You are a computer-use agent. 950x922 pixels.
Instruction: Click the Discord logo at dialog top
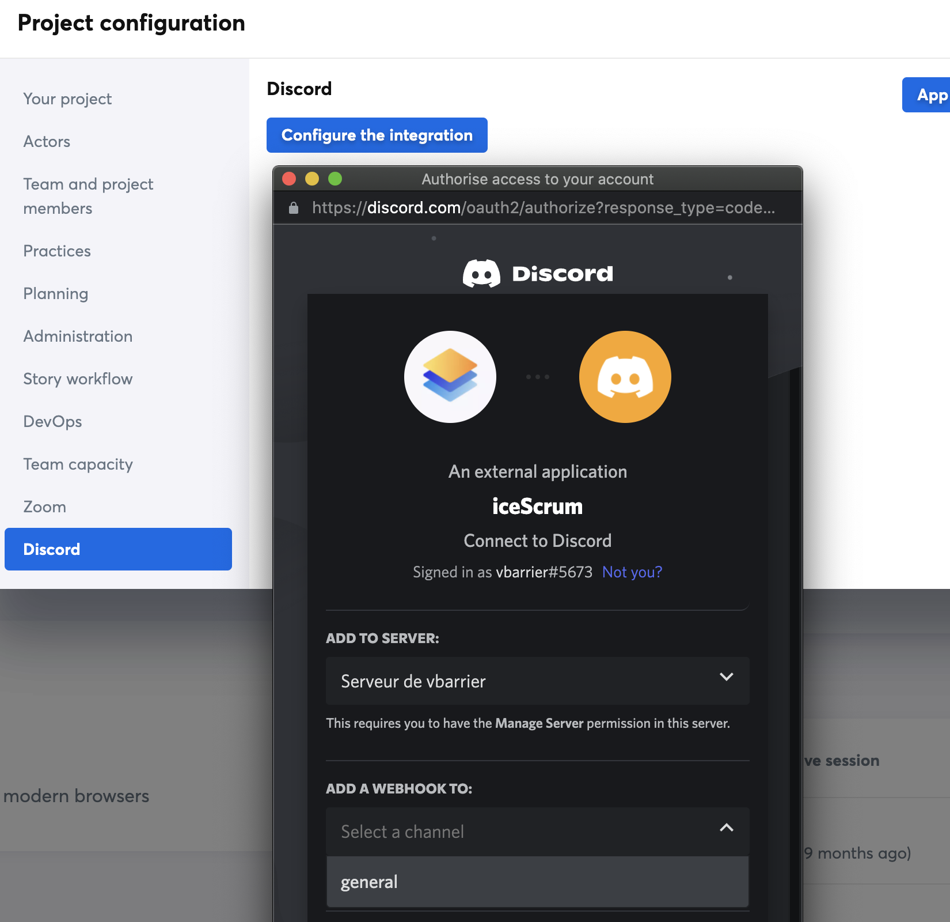pyautogui.click(x=537, y=273)
